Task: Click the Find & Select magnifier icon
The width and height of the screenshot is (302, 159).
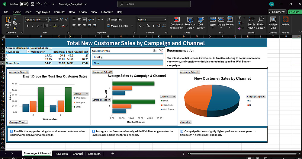Action: click(260, 20)
